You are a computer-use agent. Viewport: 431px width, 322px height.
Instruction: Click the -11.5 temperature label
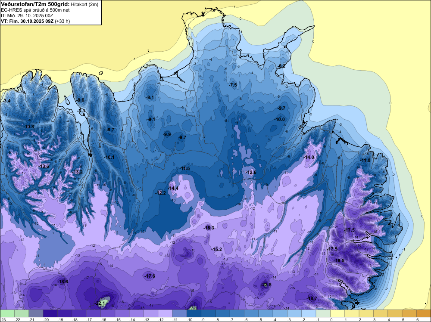(x=184, y=168)
